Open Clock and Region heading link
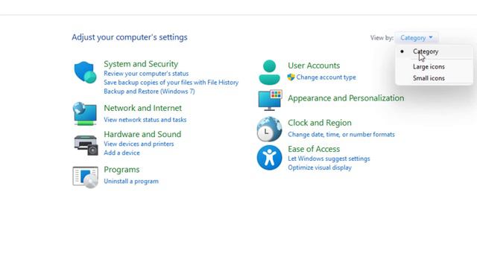Image resolution: width=477 pixels, height=268 pixels. [320, 123]
